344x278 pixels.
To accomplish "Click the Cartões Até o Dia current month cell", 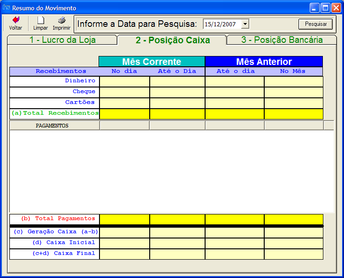I will (177, 103).
